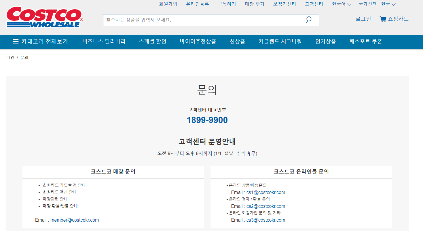Click the 고객센터 대표번호 label
The image size is (423, 247).
pyautogui.click(x=207, y=110)
